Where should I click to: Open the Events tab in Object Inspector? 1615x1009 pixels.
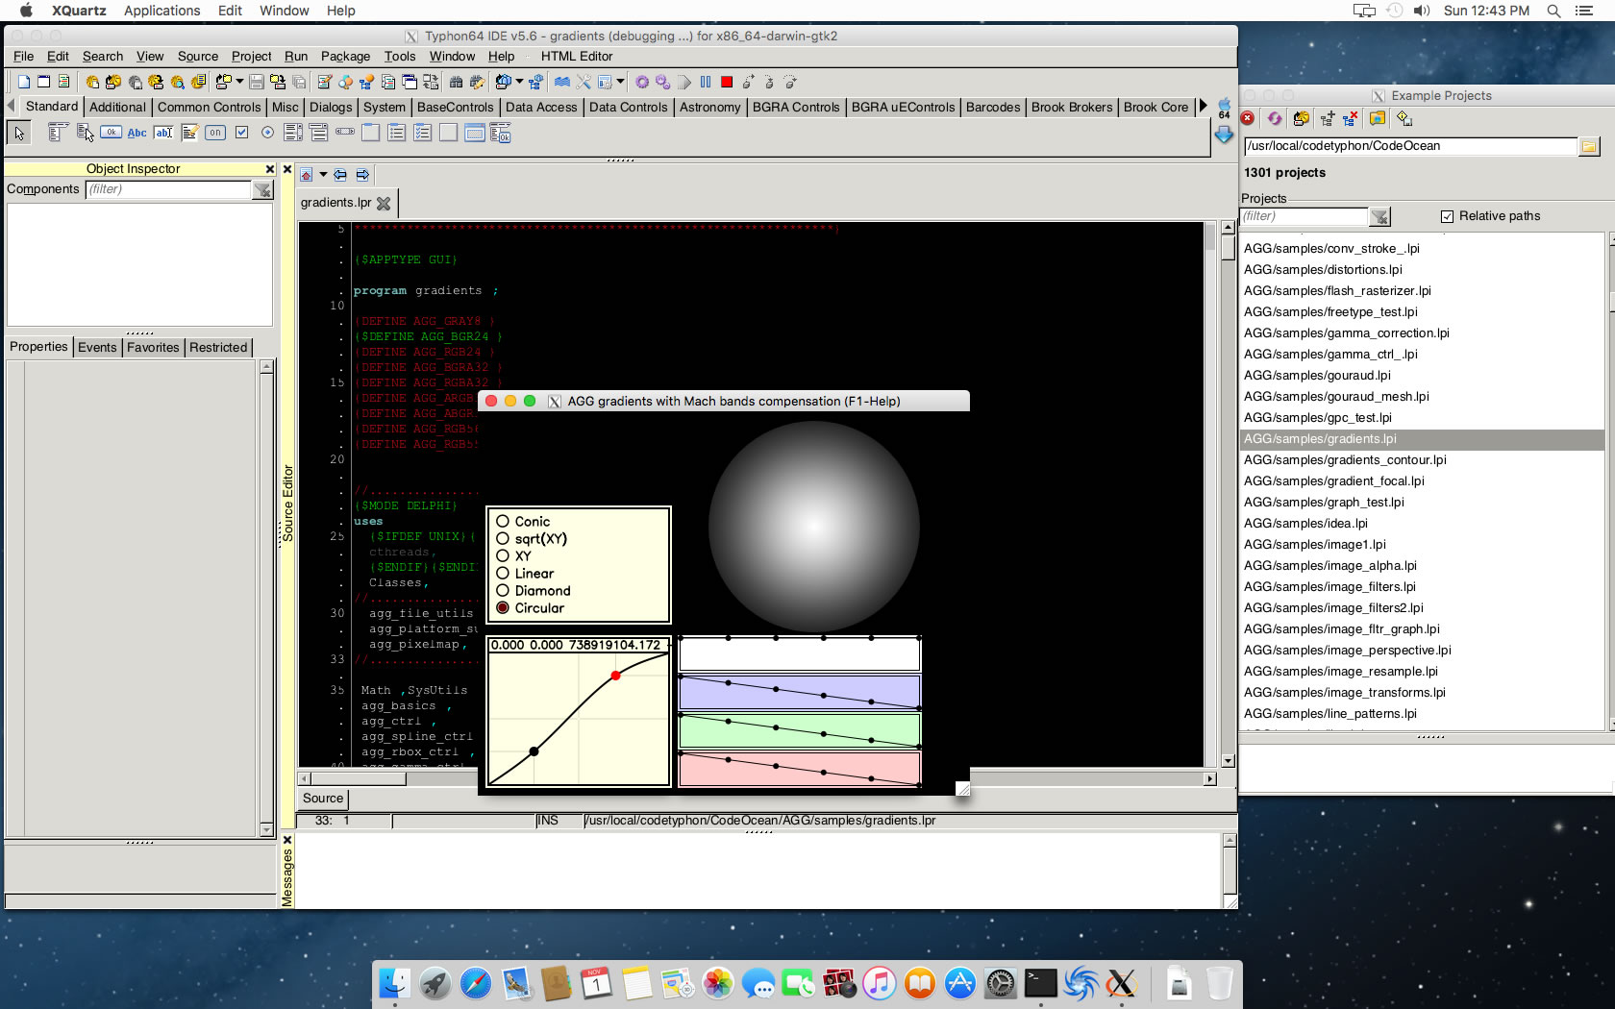tap(97, 347)
